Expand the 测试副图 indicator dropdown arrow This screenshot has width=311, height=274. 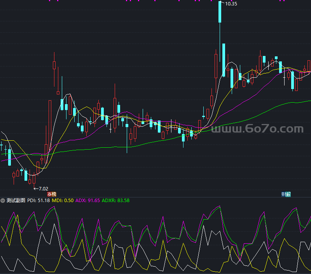pyautogui.click(x=3, y=201)
